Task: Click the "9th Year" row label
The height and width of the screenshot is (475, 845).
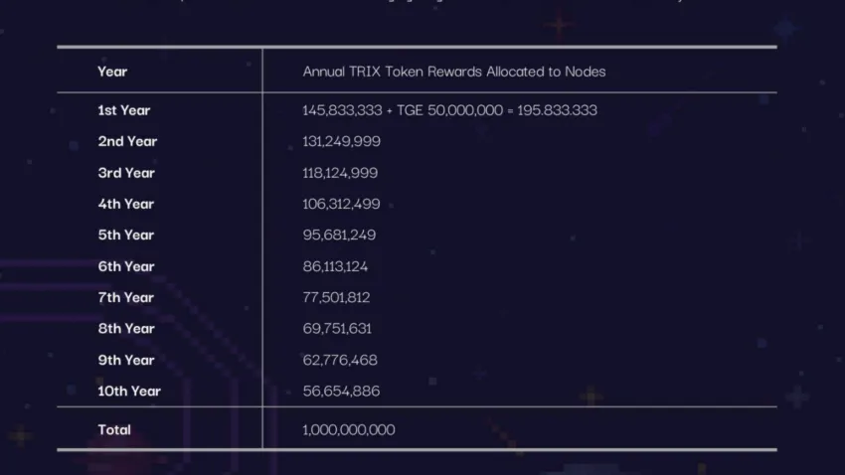Action: click(126, 360)
